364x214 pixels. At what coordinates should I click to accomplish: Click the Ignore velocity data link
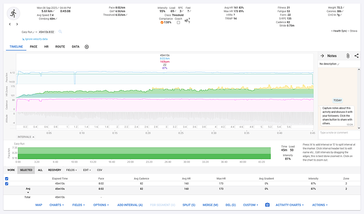[35, 39]
